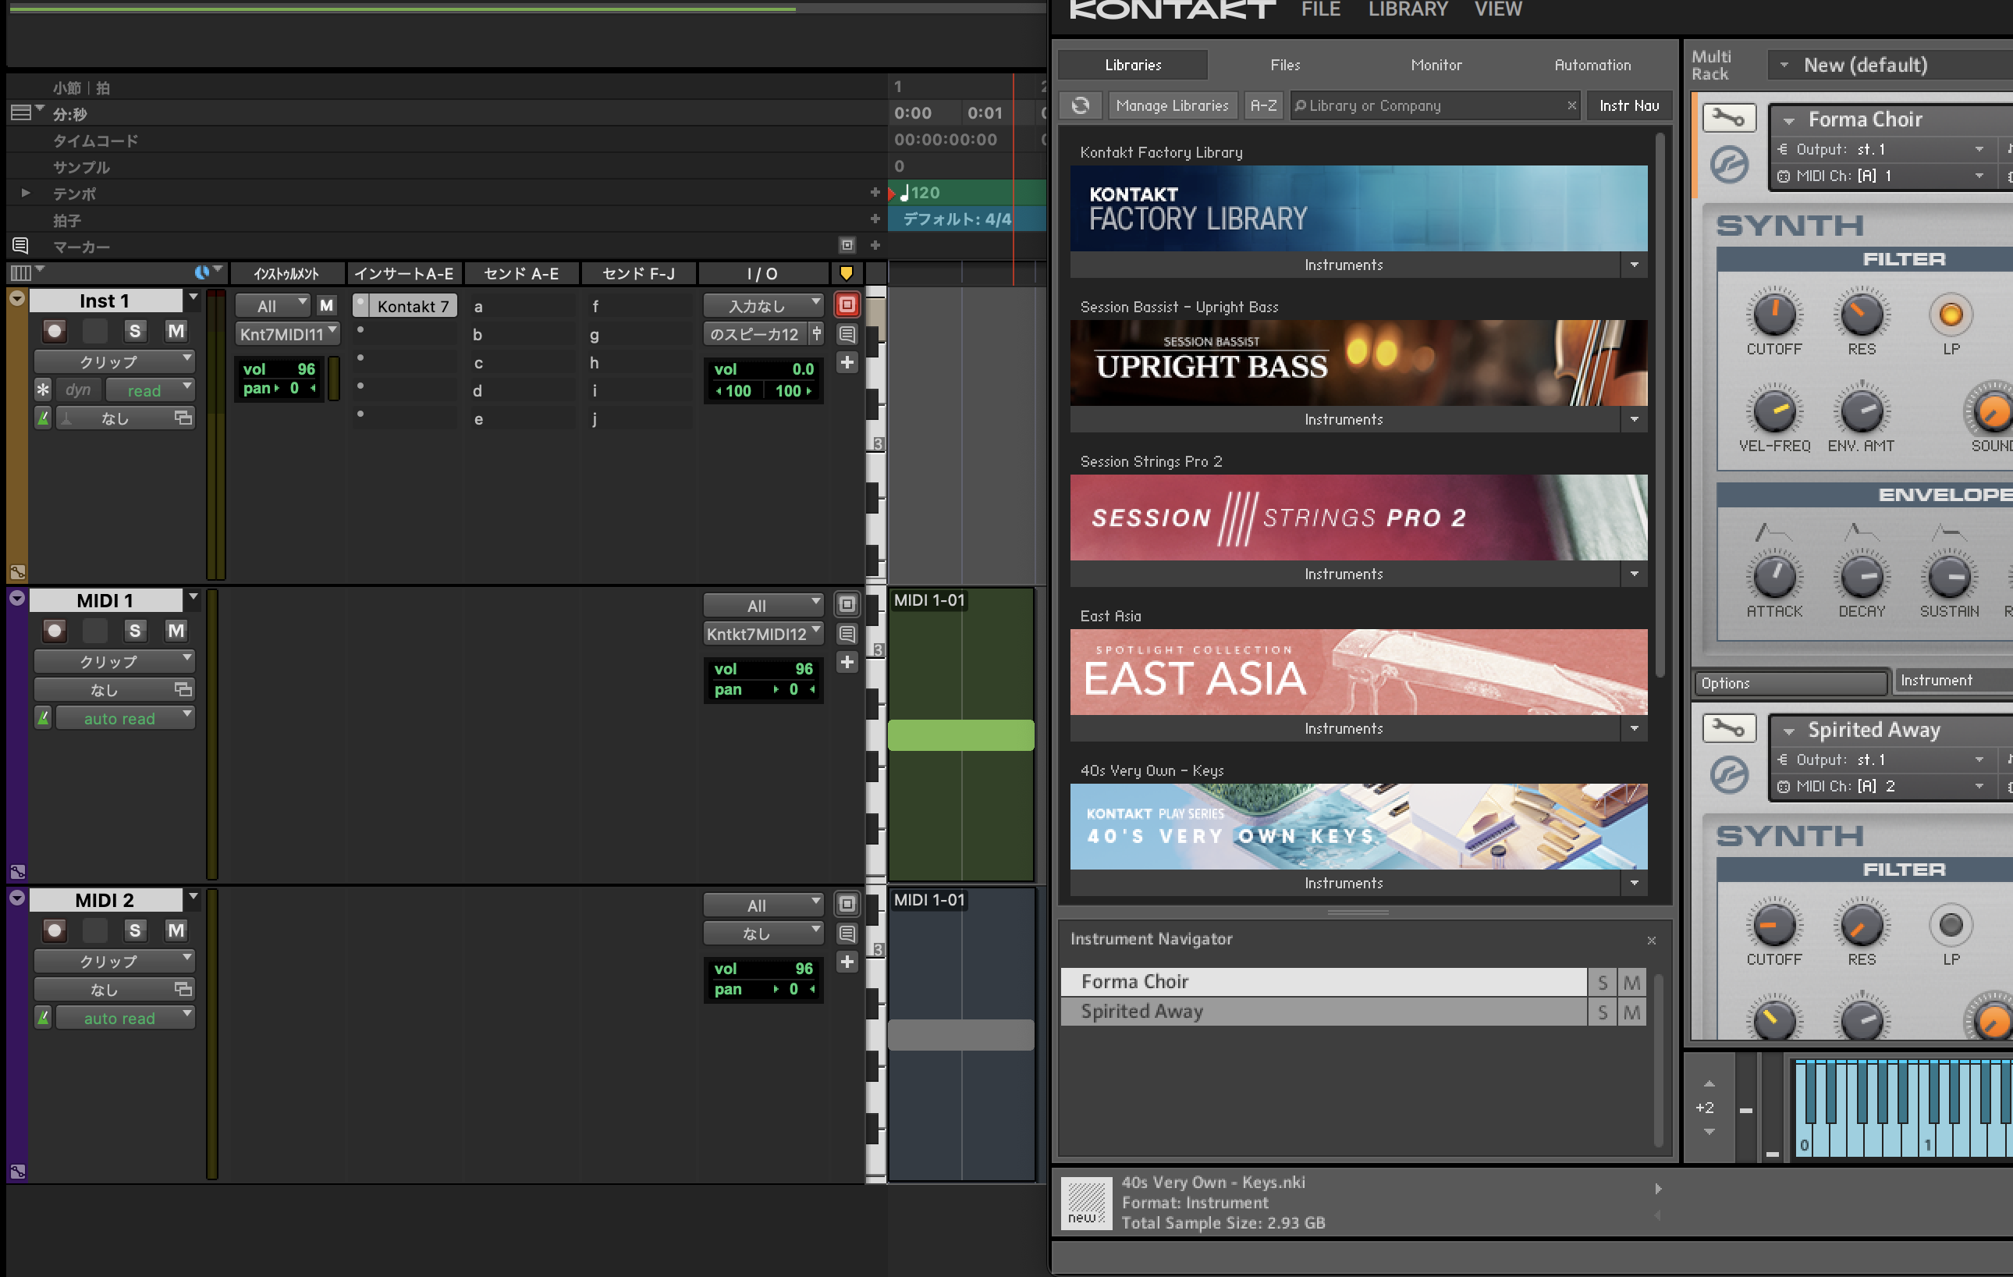Open Kontakt Factory Library Instruments dropdown arrow
Viewport: 2013px width, 1277px height.
tap(1635, 265)
